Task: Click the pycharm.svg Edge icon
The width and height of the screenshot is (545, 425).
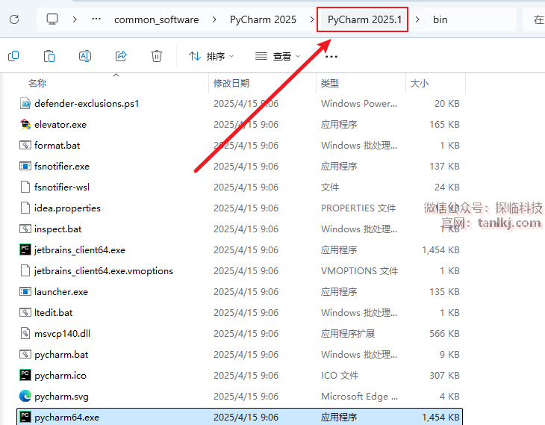Action: pyautogui.click(x=25, y=396)
